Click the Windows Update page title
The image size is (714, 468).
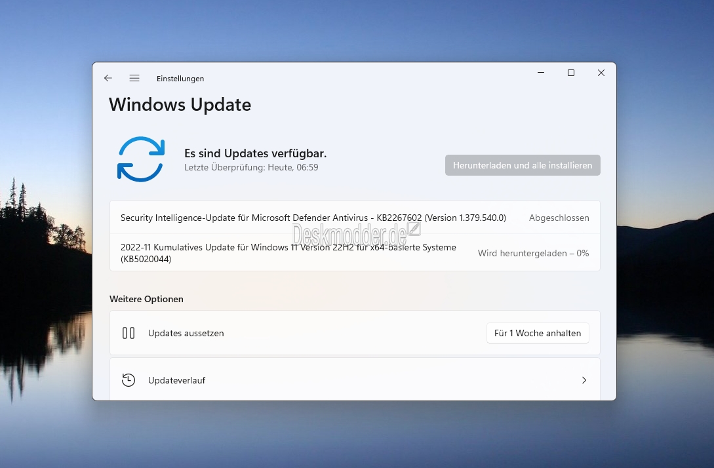click(x=180, y=105)
